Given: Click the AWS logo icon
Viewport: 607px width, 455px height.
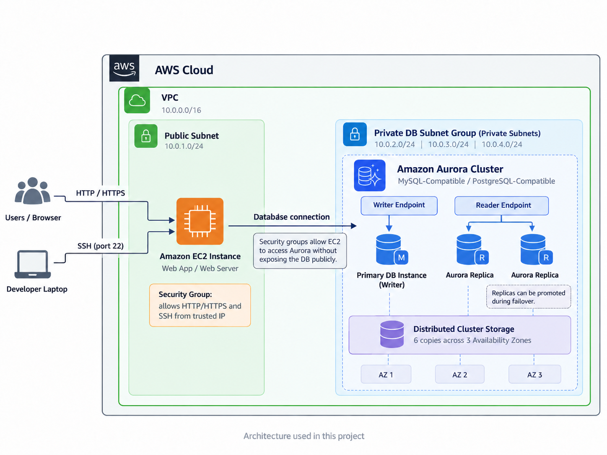Looking at the screenshot, I should [124, 68].
